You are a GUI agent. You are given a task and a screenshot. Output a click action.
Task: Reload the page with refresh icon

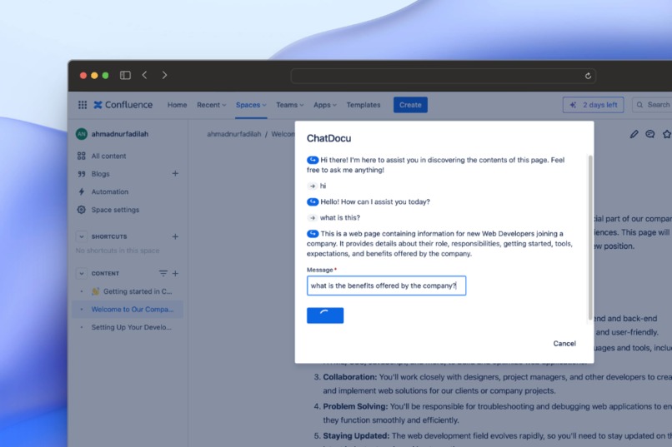coord(588,76)
